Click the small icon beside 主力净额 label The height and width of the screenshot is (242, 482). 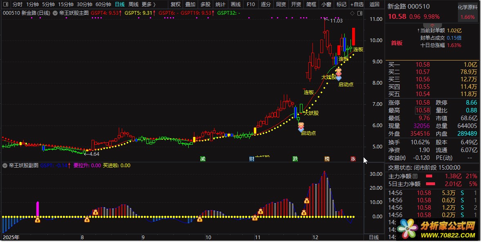[415, 176]
